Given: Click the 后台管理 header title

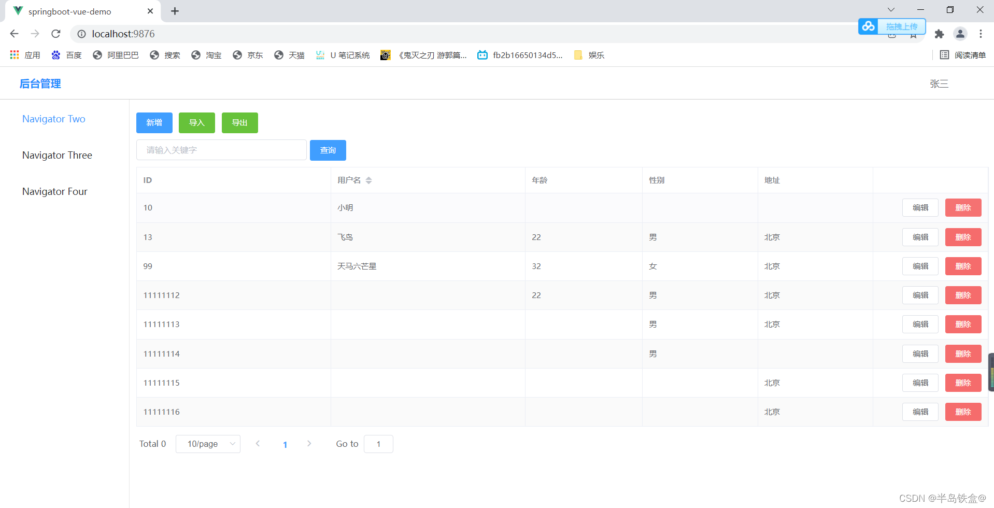Looking at the screenshot, I should coord(40,83).
